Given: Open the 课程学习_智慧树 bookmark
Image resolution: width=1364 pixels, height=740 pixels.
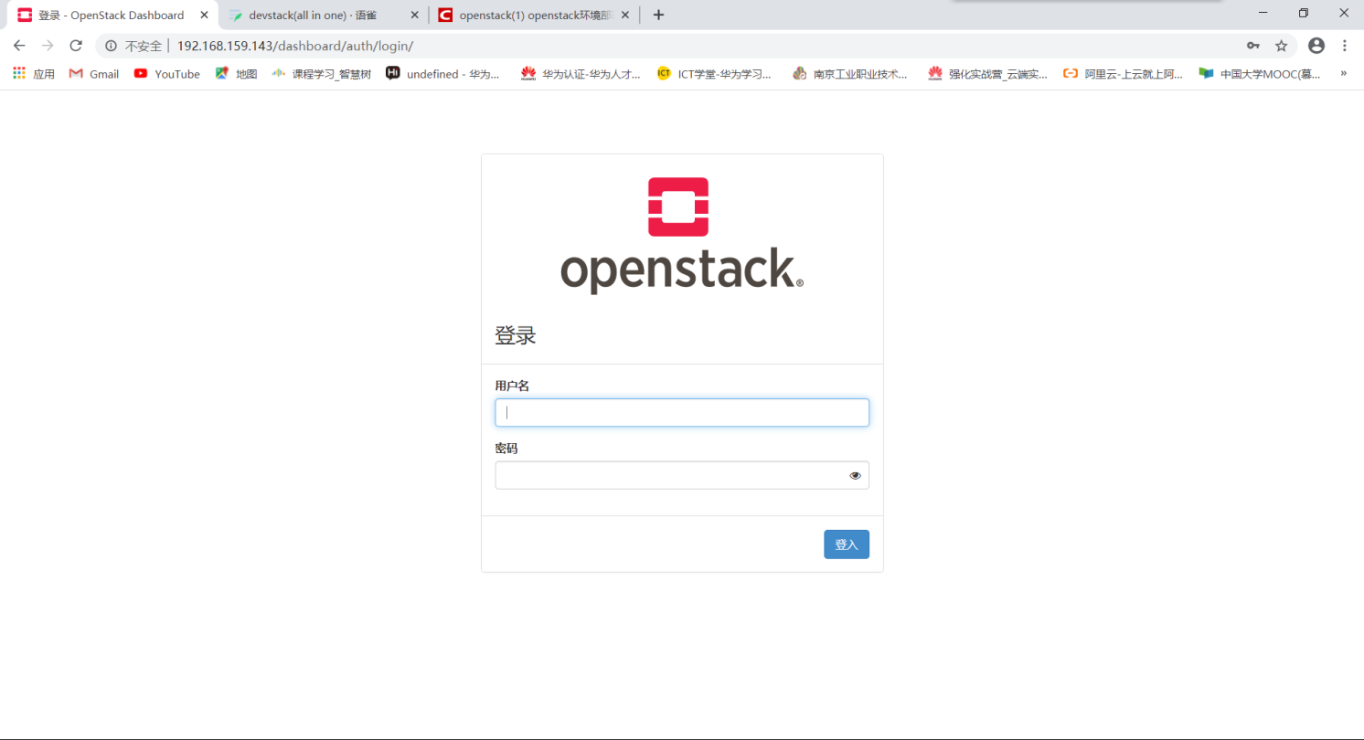Looking at the screenshot, I should tap(321, 74).
